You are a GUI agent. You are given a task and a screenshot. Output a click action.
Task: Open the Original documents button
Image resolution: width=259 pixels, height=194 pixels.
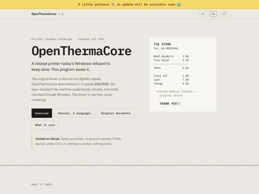(x=116, y=113)
